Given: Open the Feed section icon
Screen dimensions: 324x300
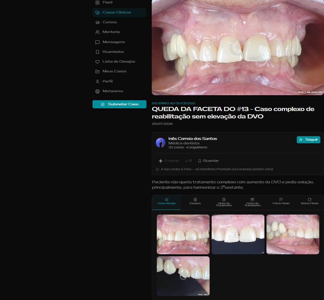Looking at the screenshot, I should tap(97, 2).
